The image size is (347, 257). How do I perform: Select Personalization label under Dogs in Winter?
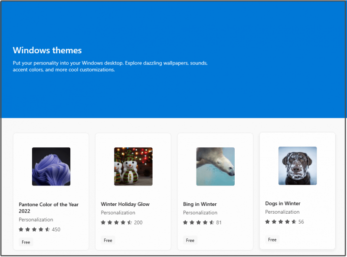click(x=282, y=212)
